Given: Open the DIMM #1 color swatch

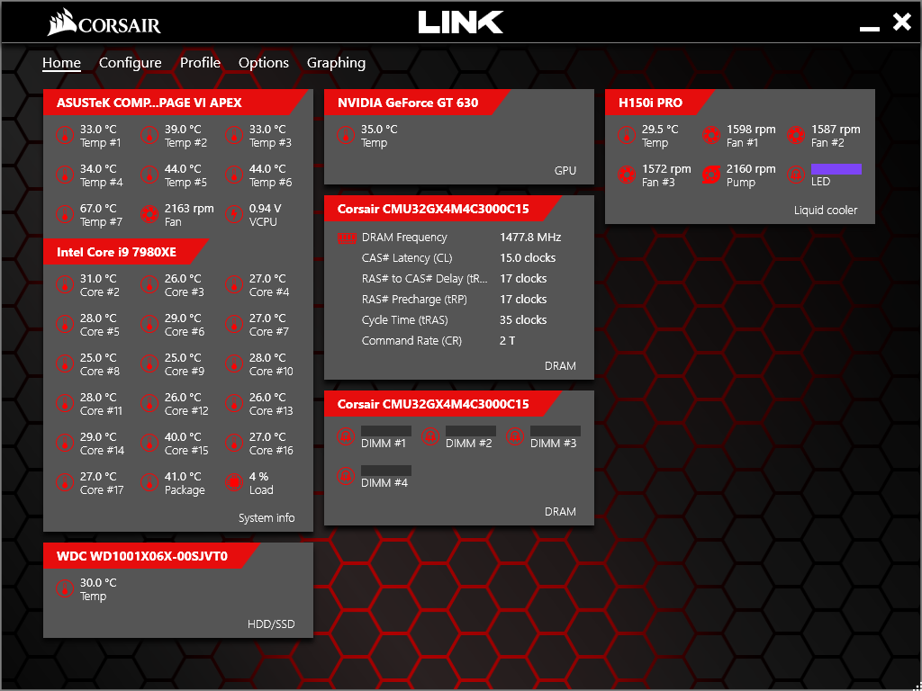Looking at the screenshot, I should pos(386,431).
